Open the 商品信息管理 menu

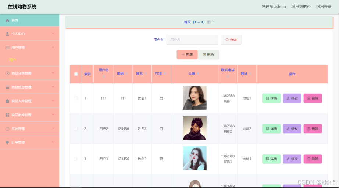(x=30, y=87)
